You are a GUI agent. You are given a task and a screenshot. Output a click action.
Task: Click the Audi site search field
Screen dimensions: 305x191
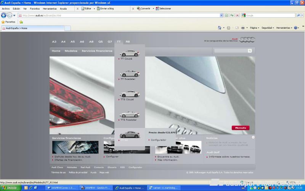pos(231,51)
